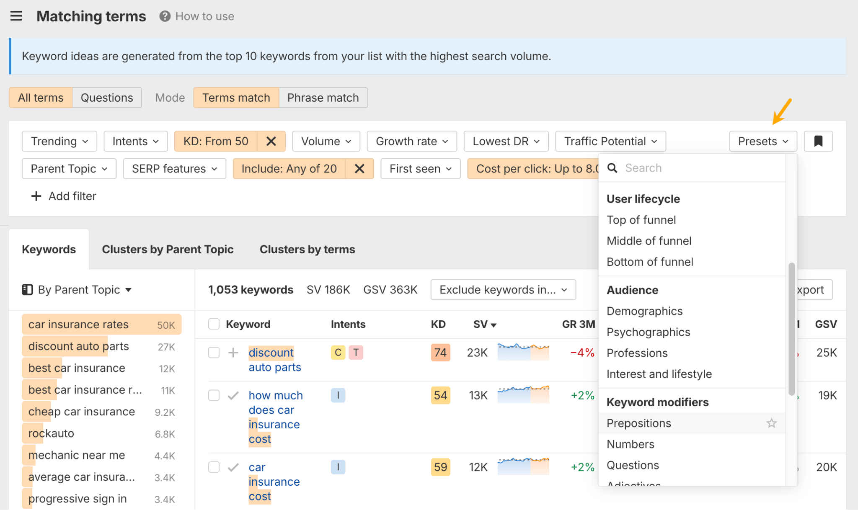
Task: Remove the 'KD: From 50' filter
Action: pyautogui.click(x=271, y=141)
